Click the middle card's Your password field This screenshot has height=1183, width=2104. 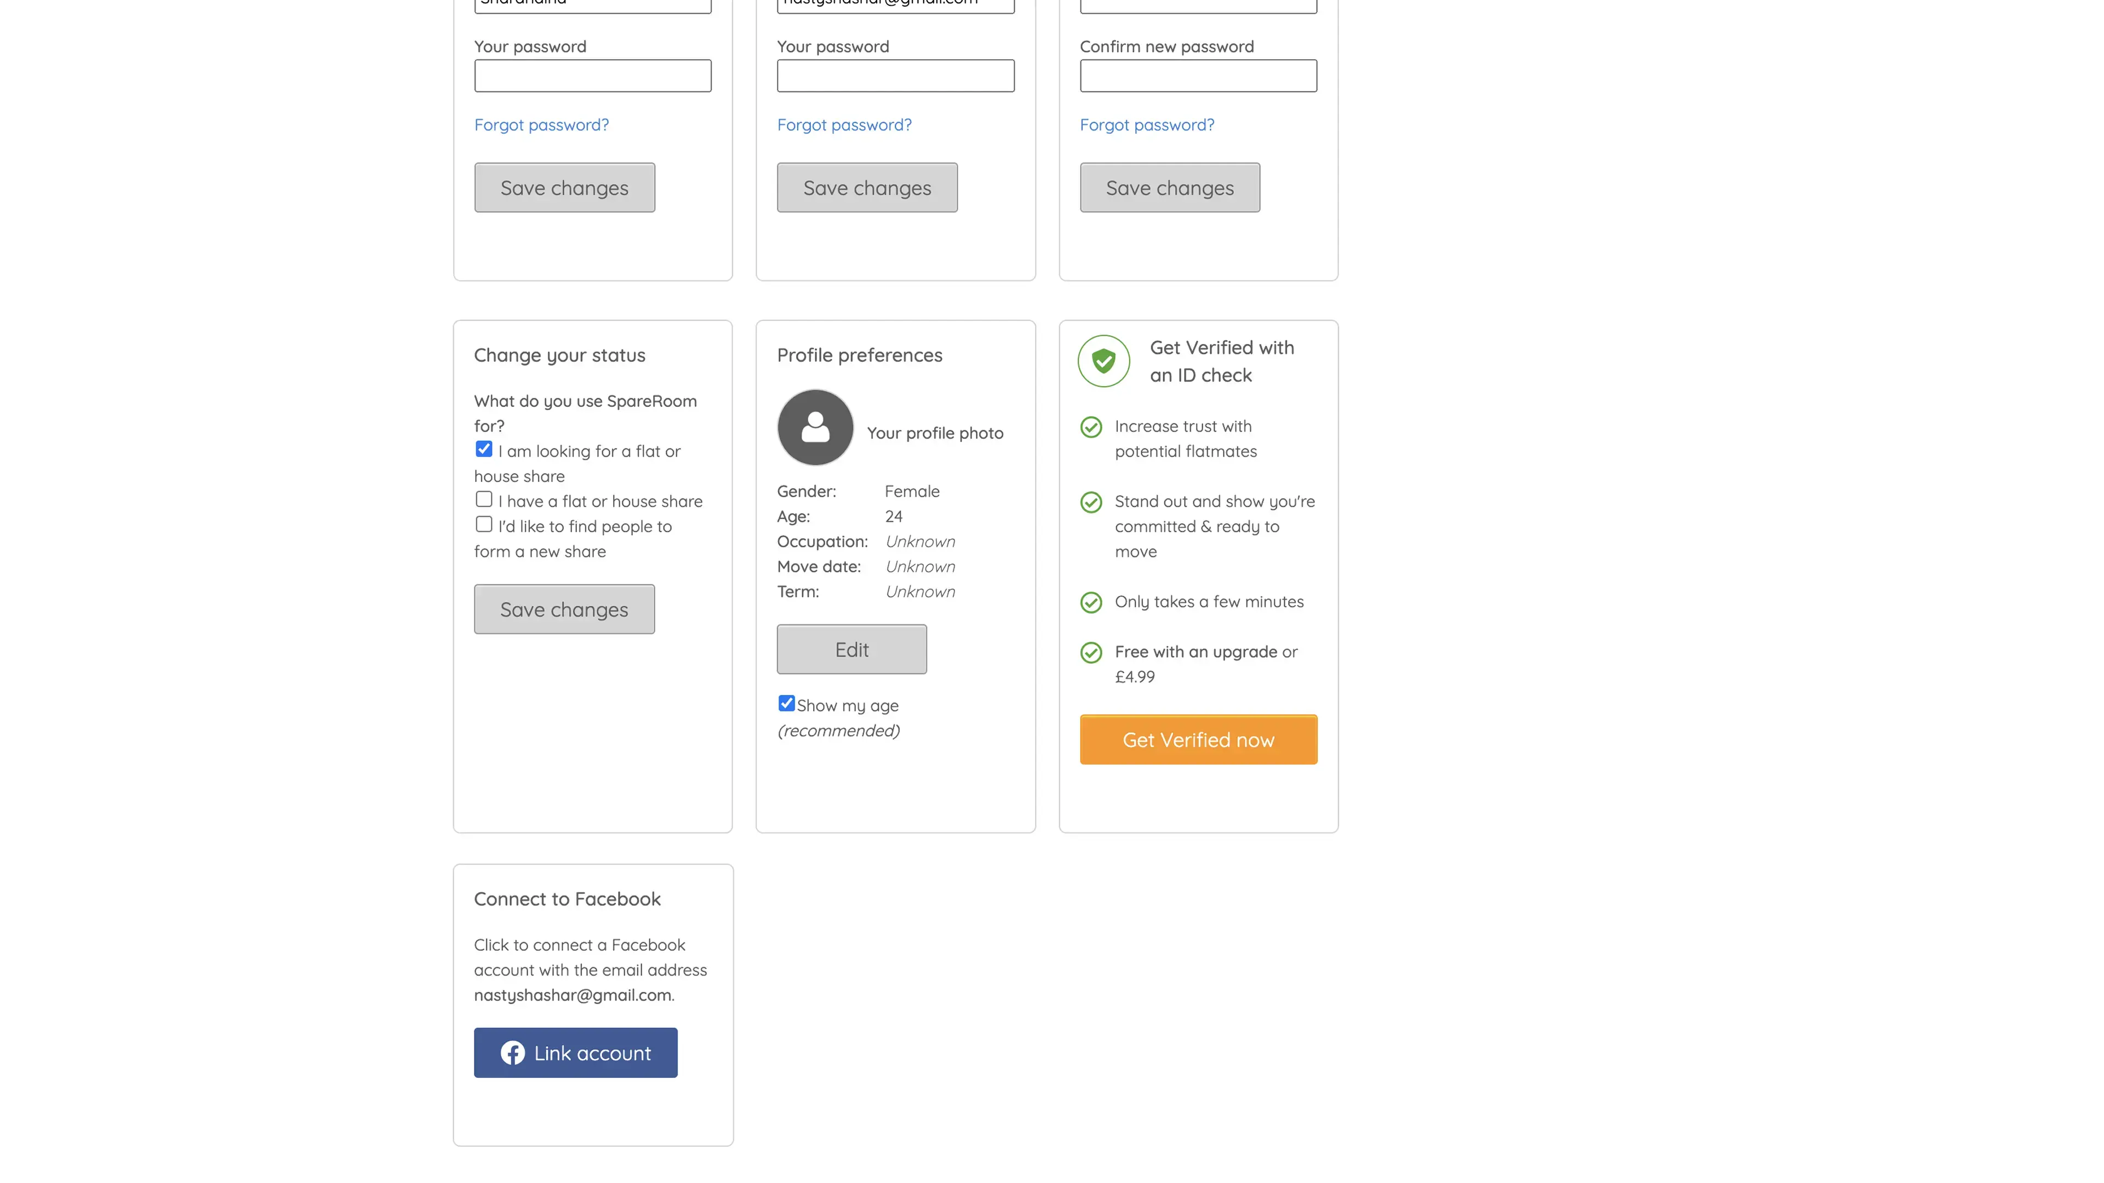click(895, 76)
